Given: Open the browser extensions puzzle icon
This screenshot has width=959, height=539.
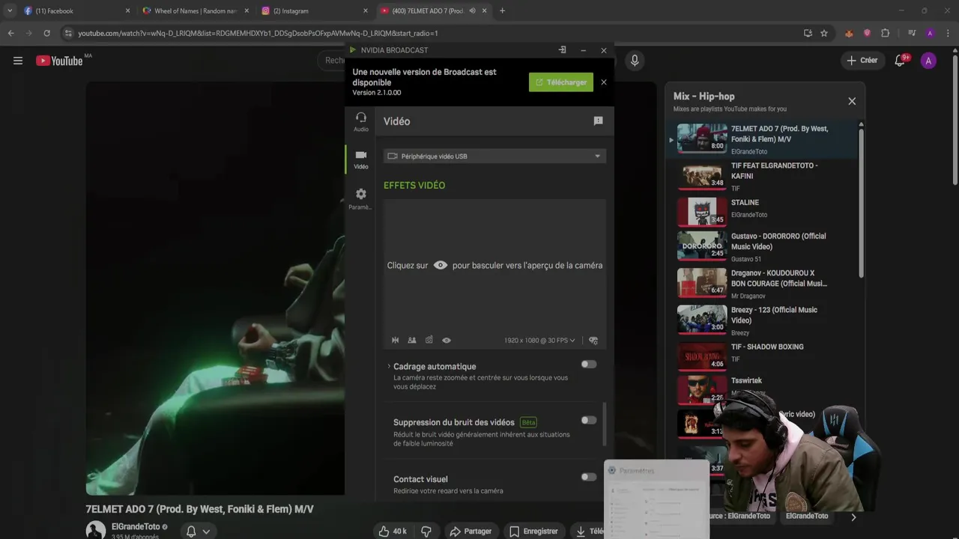Looking at the screenshot, I should click(x=885, y=33).
